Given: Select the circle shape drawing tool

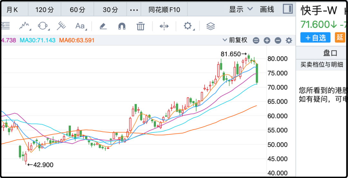Looking at the screenshot, I should [x=43, y=26].
